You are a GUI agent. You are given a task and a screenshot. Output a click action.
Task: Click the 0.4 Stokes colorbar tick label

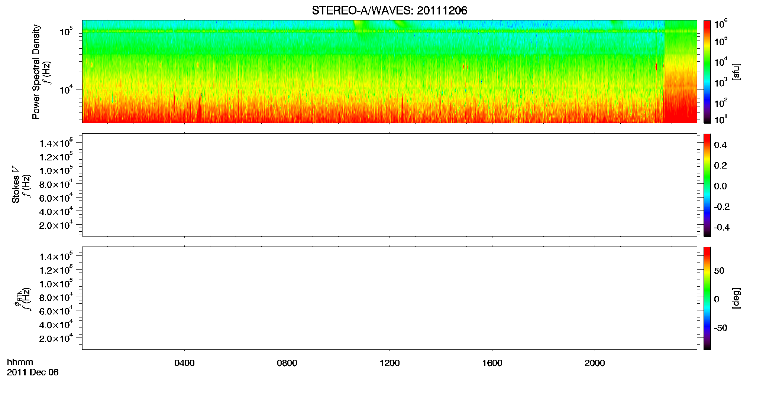[720, 145]
